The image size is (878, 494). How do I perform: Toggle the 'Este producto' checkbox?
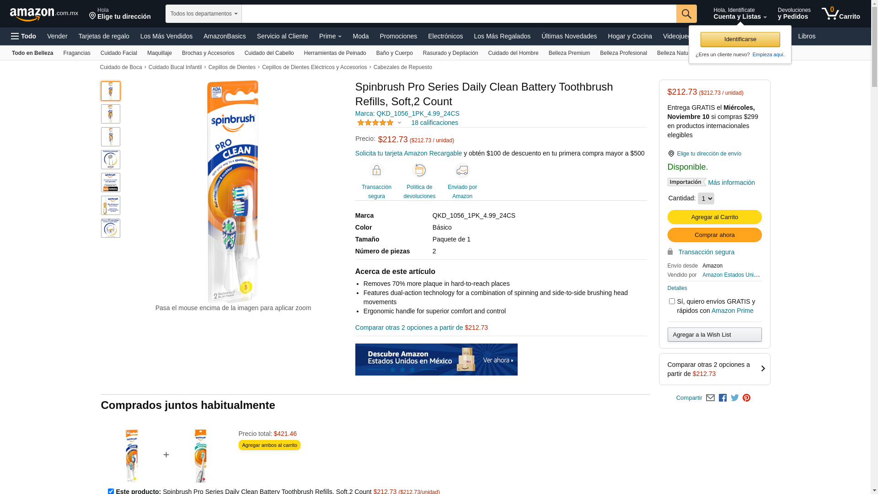tap(111, 491)
